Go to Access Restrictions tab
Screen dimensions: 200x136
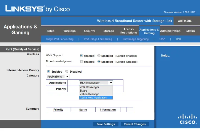[129, 31]
